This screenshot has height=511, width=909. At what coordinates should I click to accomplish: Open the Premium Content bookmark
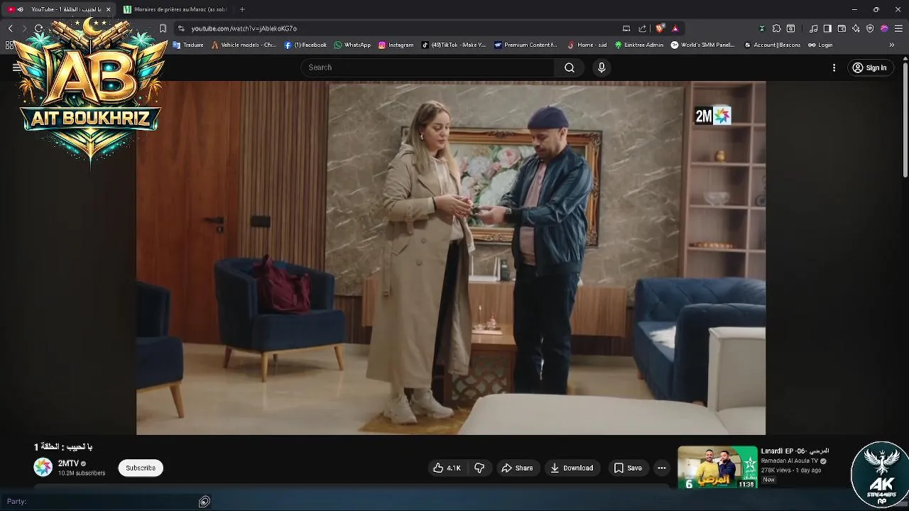pyautogui.click(x=526, y=45)
